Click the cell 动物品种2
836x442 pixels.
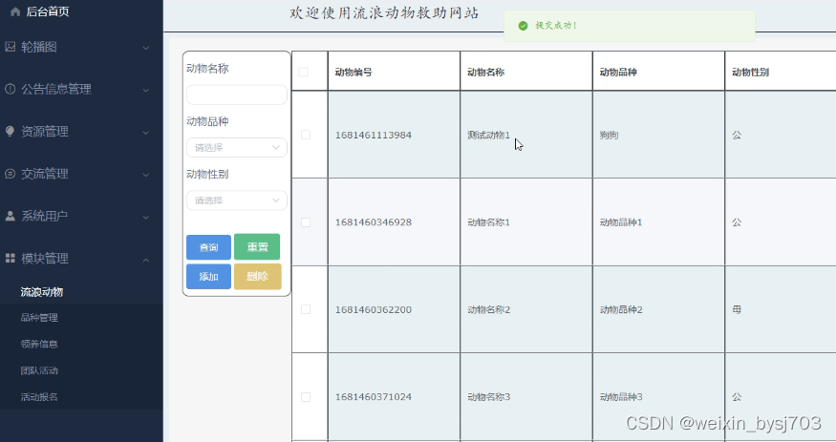[x=621, y=309]
